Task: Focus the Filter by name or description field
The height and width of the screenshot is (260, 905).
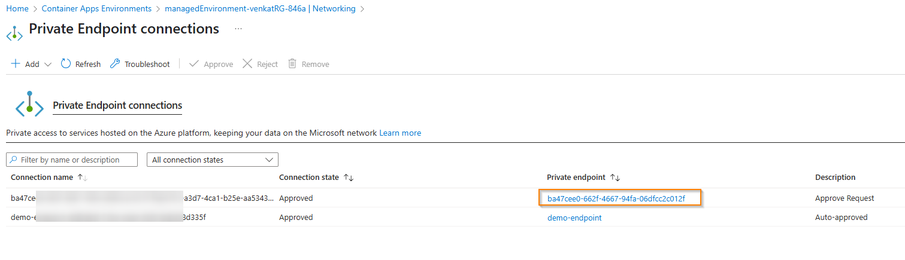Action: coord(72,160)
